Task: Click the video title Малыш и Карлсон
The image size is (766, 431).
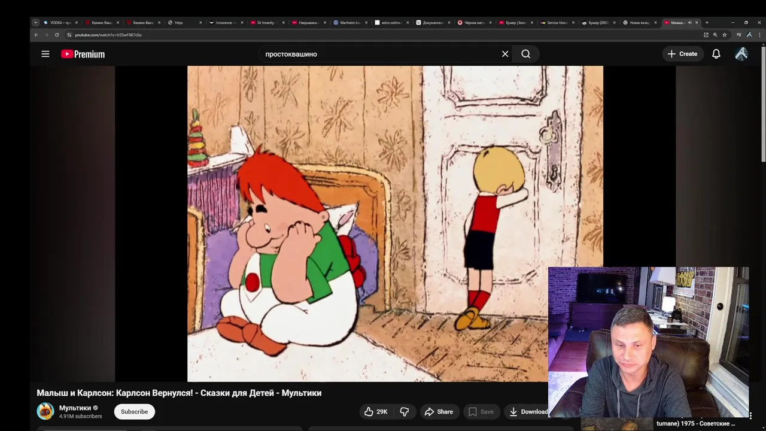Action: [179, 393]
